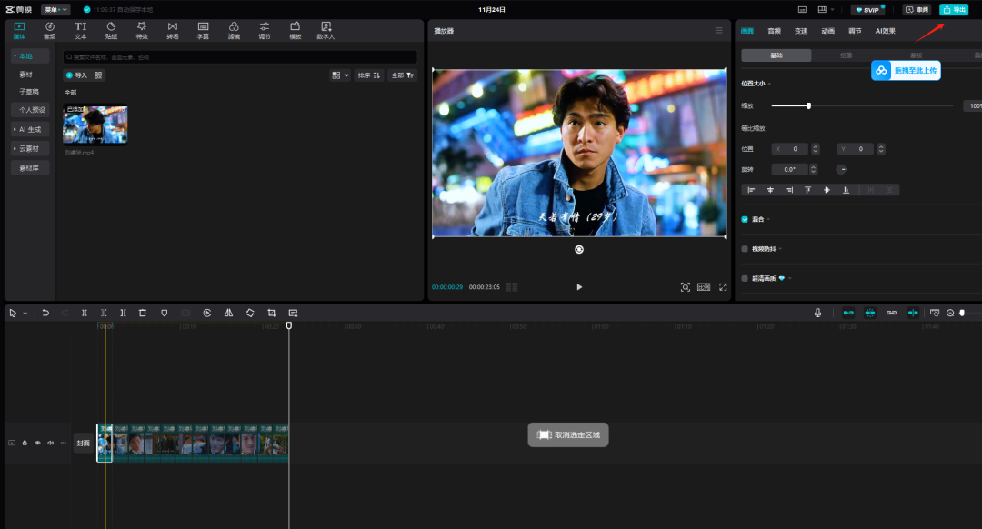The height and width of the screenshot is (529, 982).
Task: Click the playhead marker on the timeline ruler
Action: pyautogui.click(x=289, y=325)
